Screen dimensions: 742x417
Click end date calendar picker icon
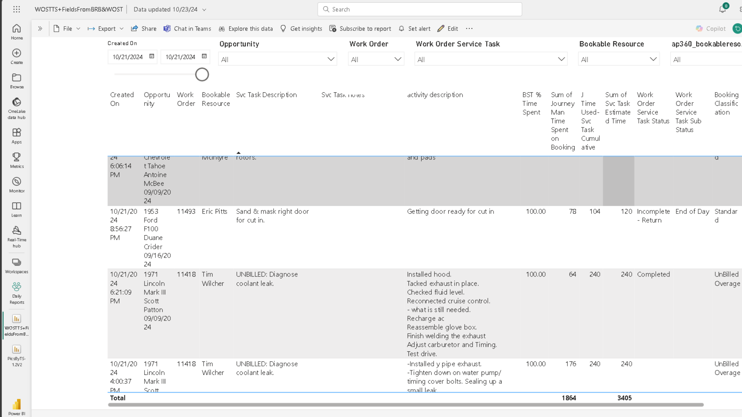point(204,56)
